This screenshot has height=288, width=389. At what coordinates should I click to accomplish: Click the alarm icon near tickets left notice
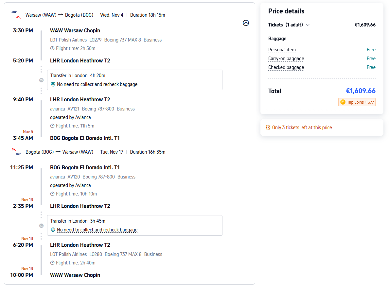(x=268, y=127)
